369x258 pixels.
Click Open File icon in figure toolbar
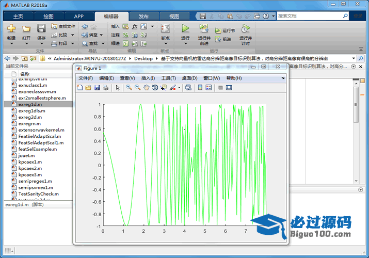[88, 88]
